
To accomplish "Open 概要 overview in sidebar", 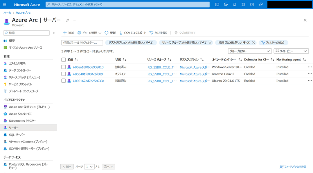I will pyautogui.click(x=12, y=41).
